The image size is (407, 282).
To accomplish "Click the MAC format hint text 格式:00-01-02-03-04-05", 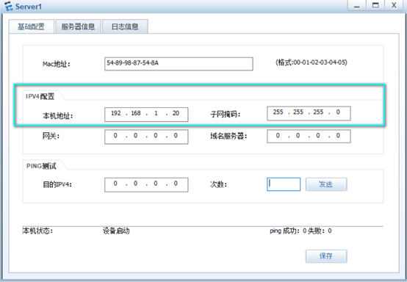I will point(311,62).
